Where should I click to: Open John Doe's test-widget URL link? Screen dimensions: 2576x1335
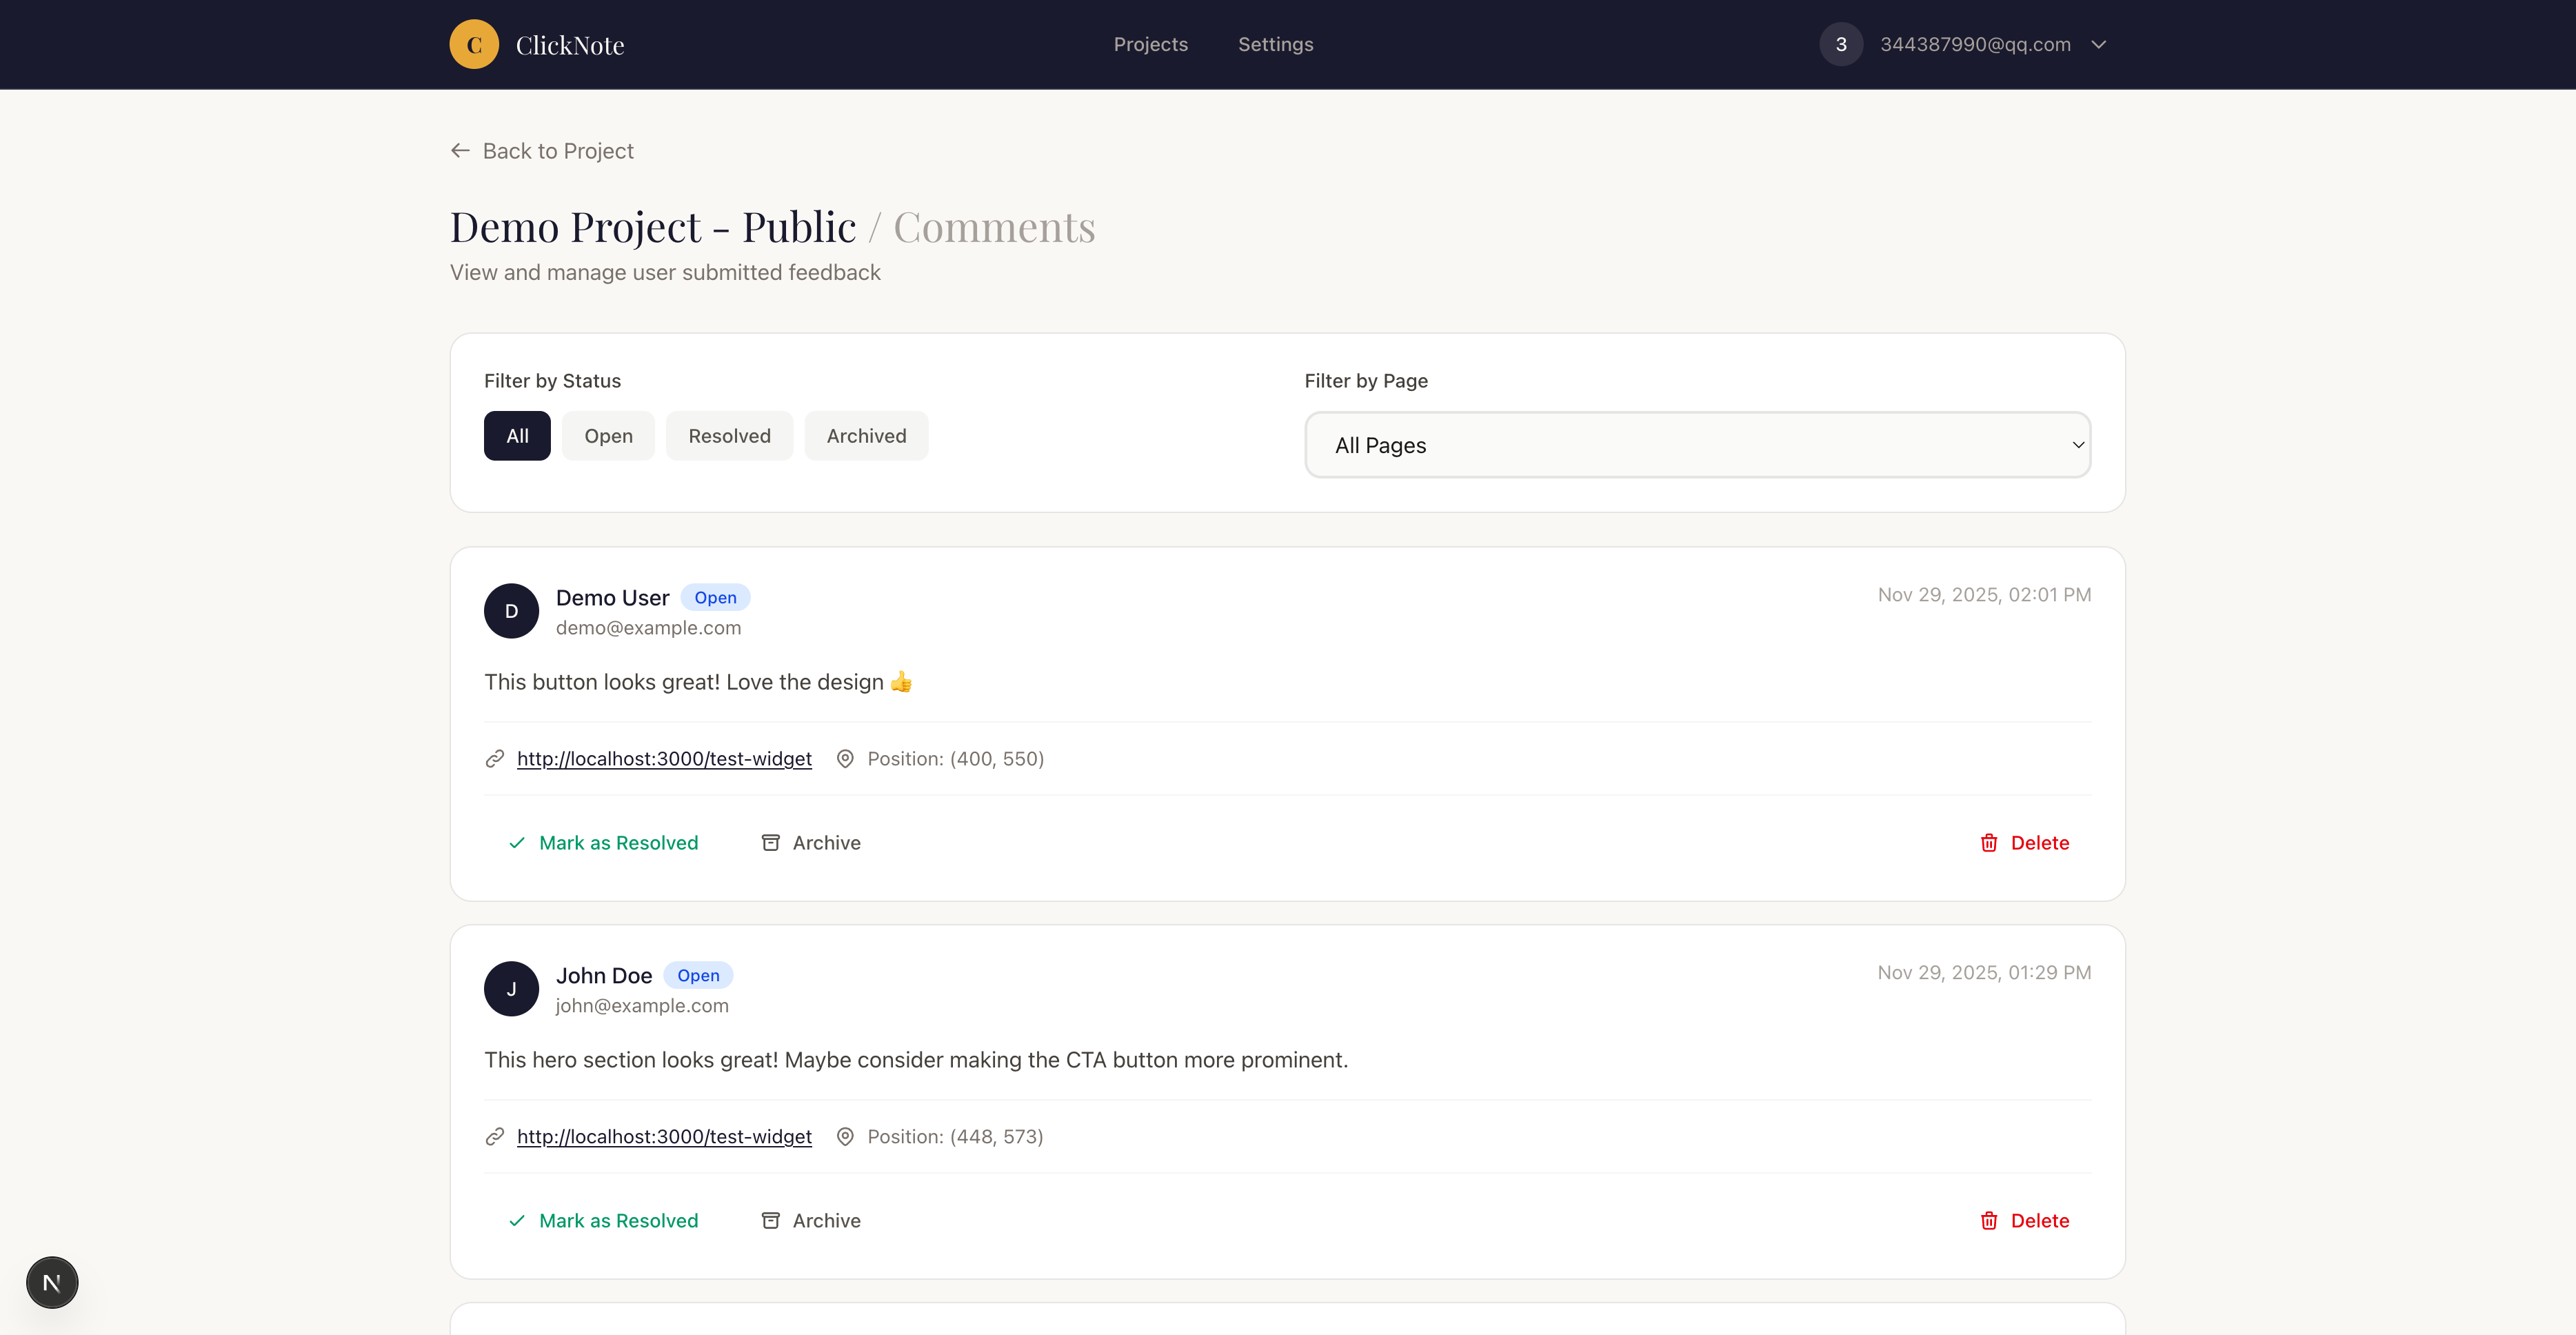pyautogui.click(x=664, y=1137)
